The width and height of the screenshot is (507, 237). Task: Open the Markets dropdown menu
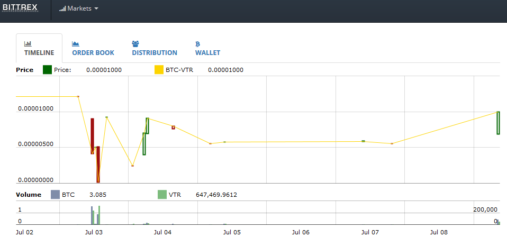click(x=78, y=9)
